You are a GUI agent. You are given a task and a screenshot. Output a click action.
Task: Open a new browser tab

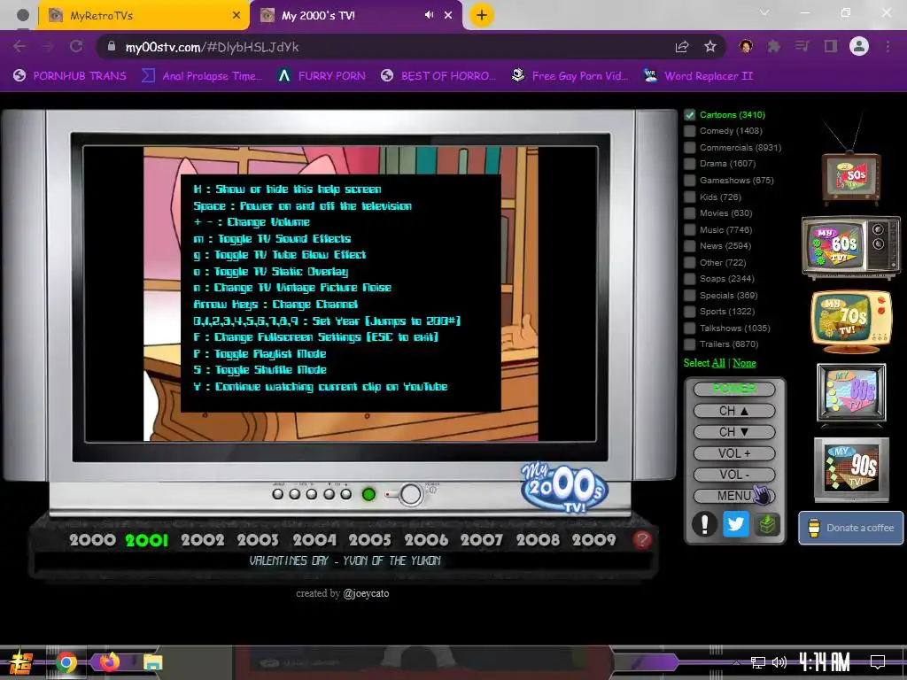tap(481, 15)
